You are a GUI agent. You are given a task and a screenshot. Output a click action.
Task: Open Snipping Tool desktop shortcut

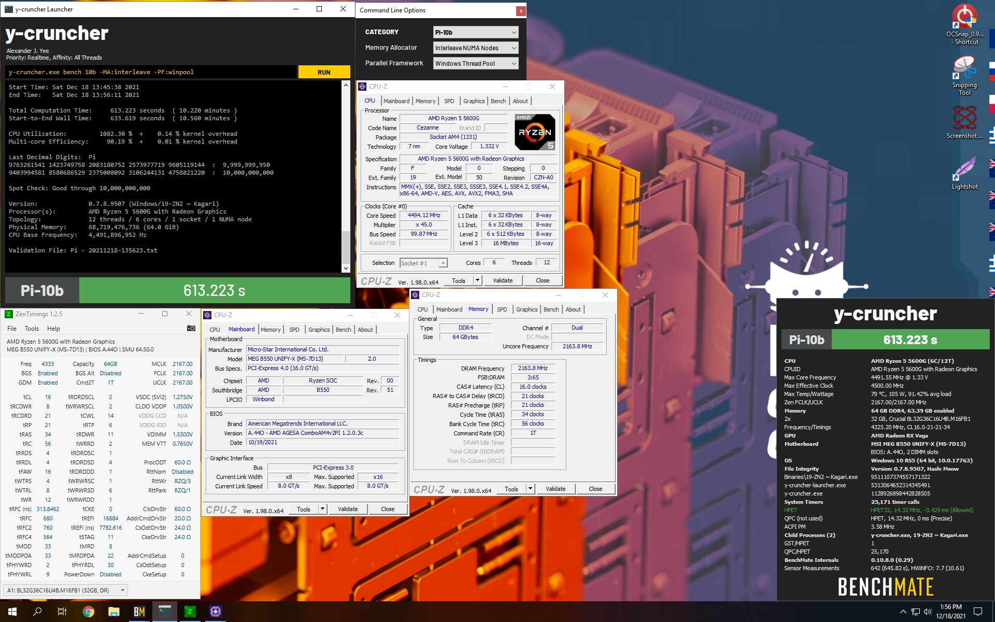[x=964, y=76]
